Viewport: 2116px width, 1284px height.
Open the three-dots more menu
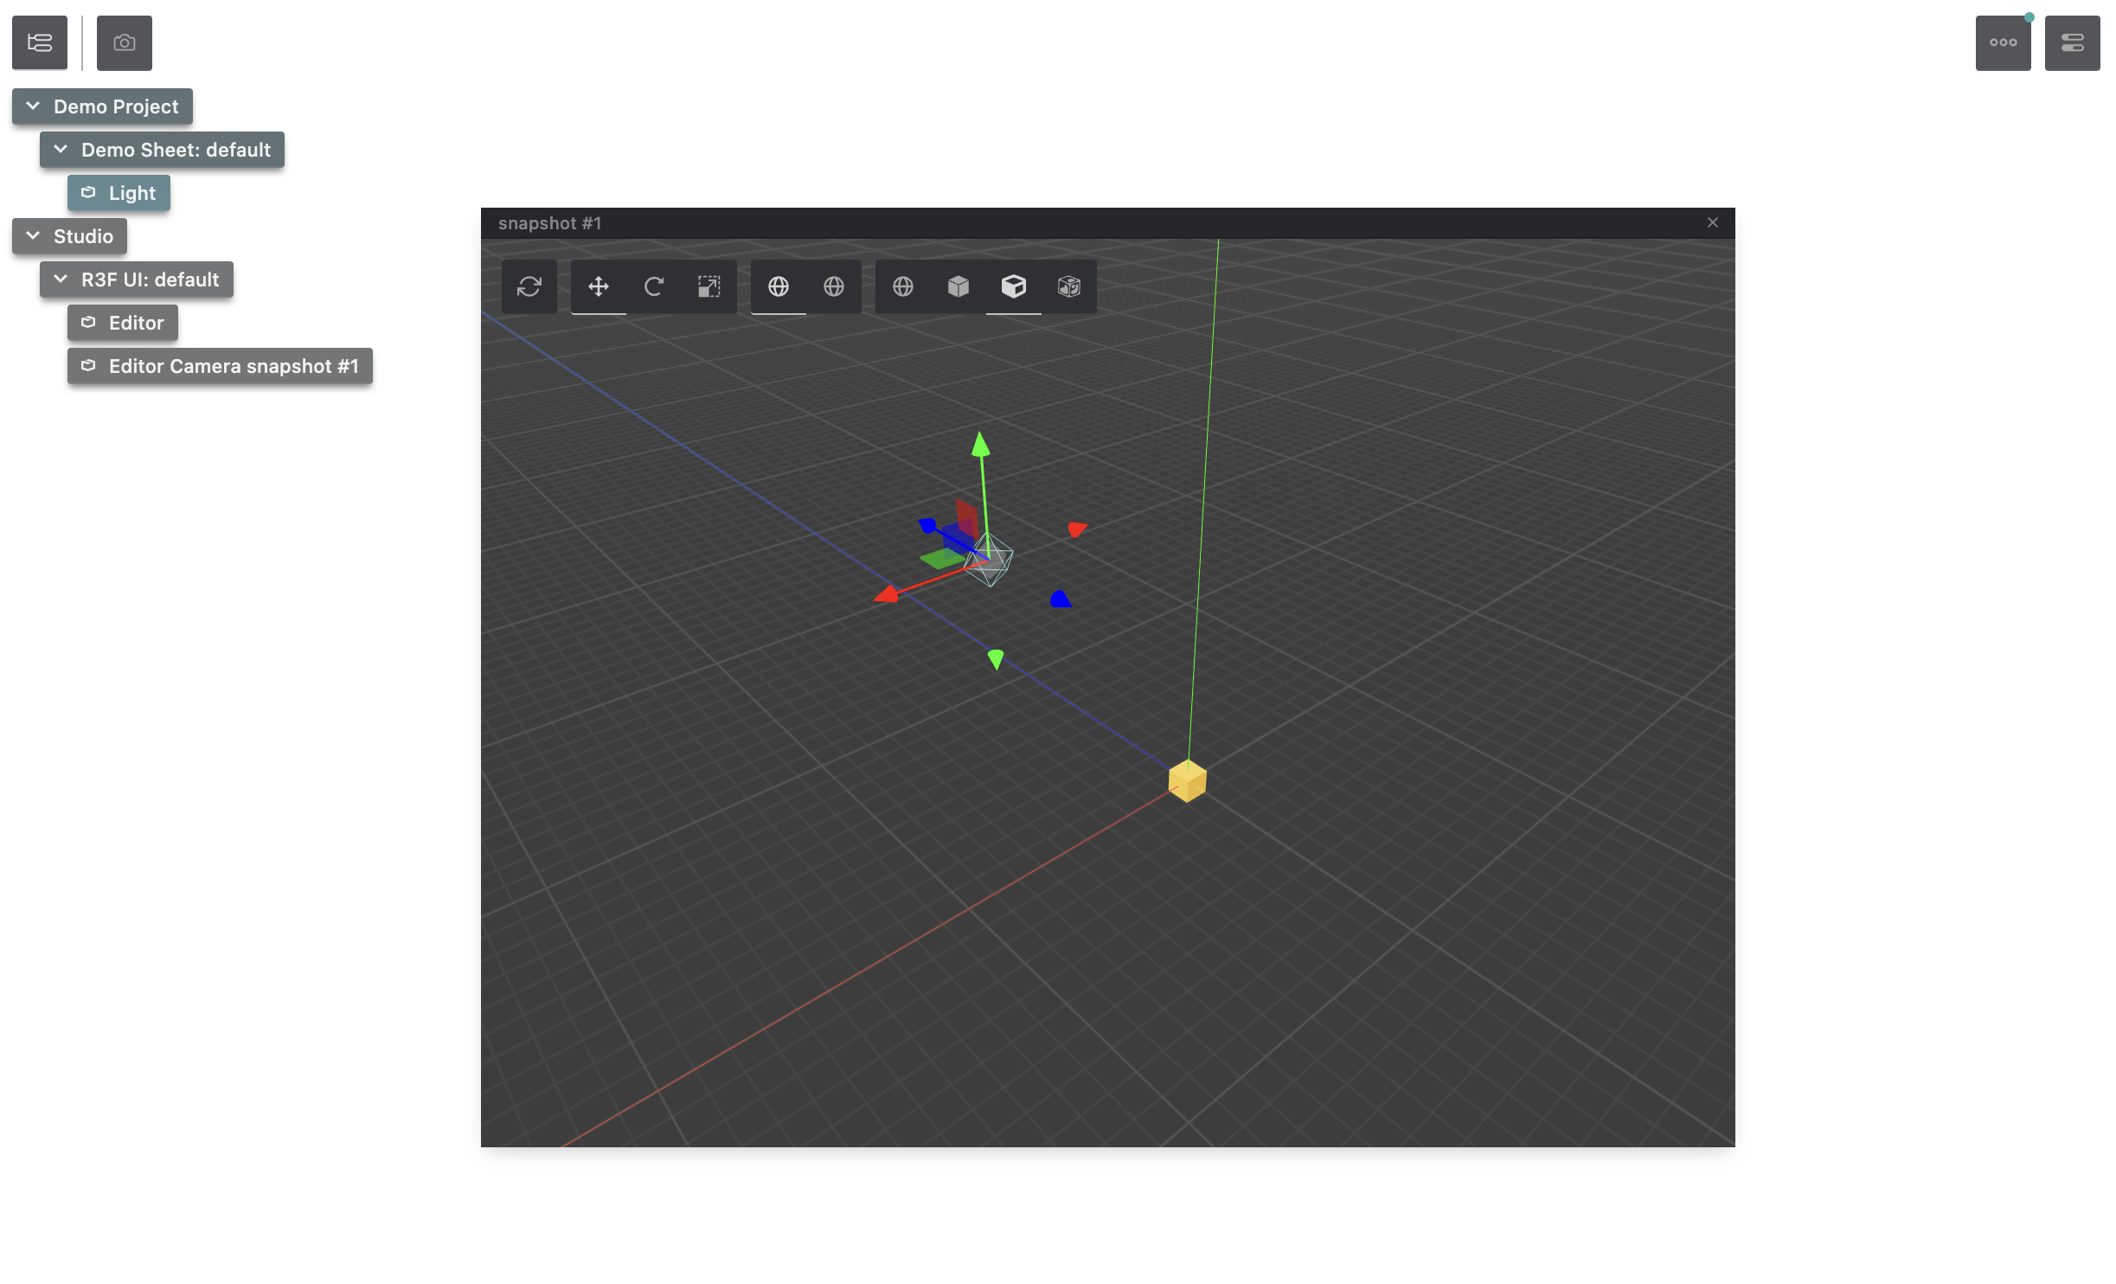[x=2003, y=42]
